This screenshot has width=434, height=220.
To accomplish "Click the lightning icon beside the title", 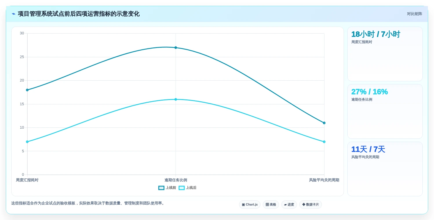I will tap(14, 14).
